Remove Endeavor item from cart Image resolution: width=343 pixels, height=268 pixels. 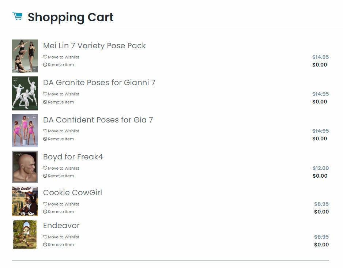(61, 245)
